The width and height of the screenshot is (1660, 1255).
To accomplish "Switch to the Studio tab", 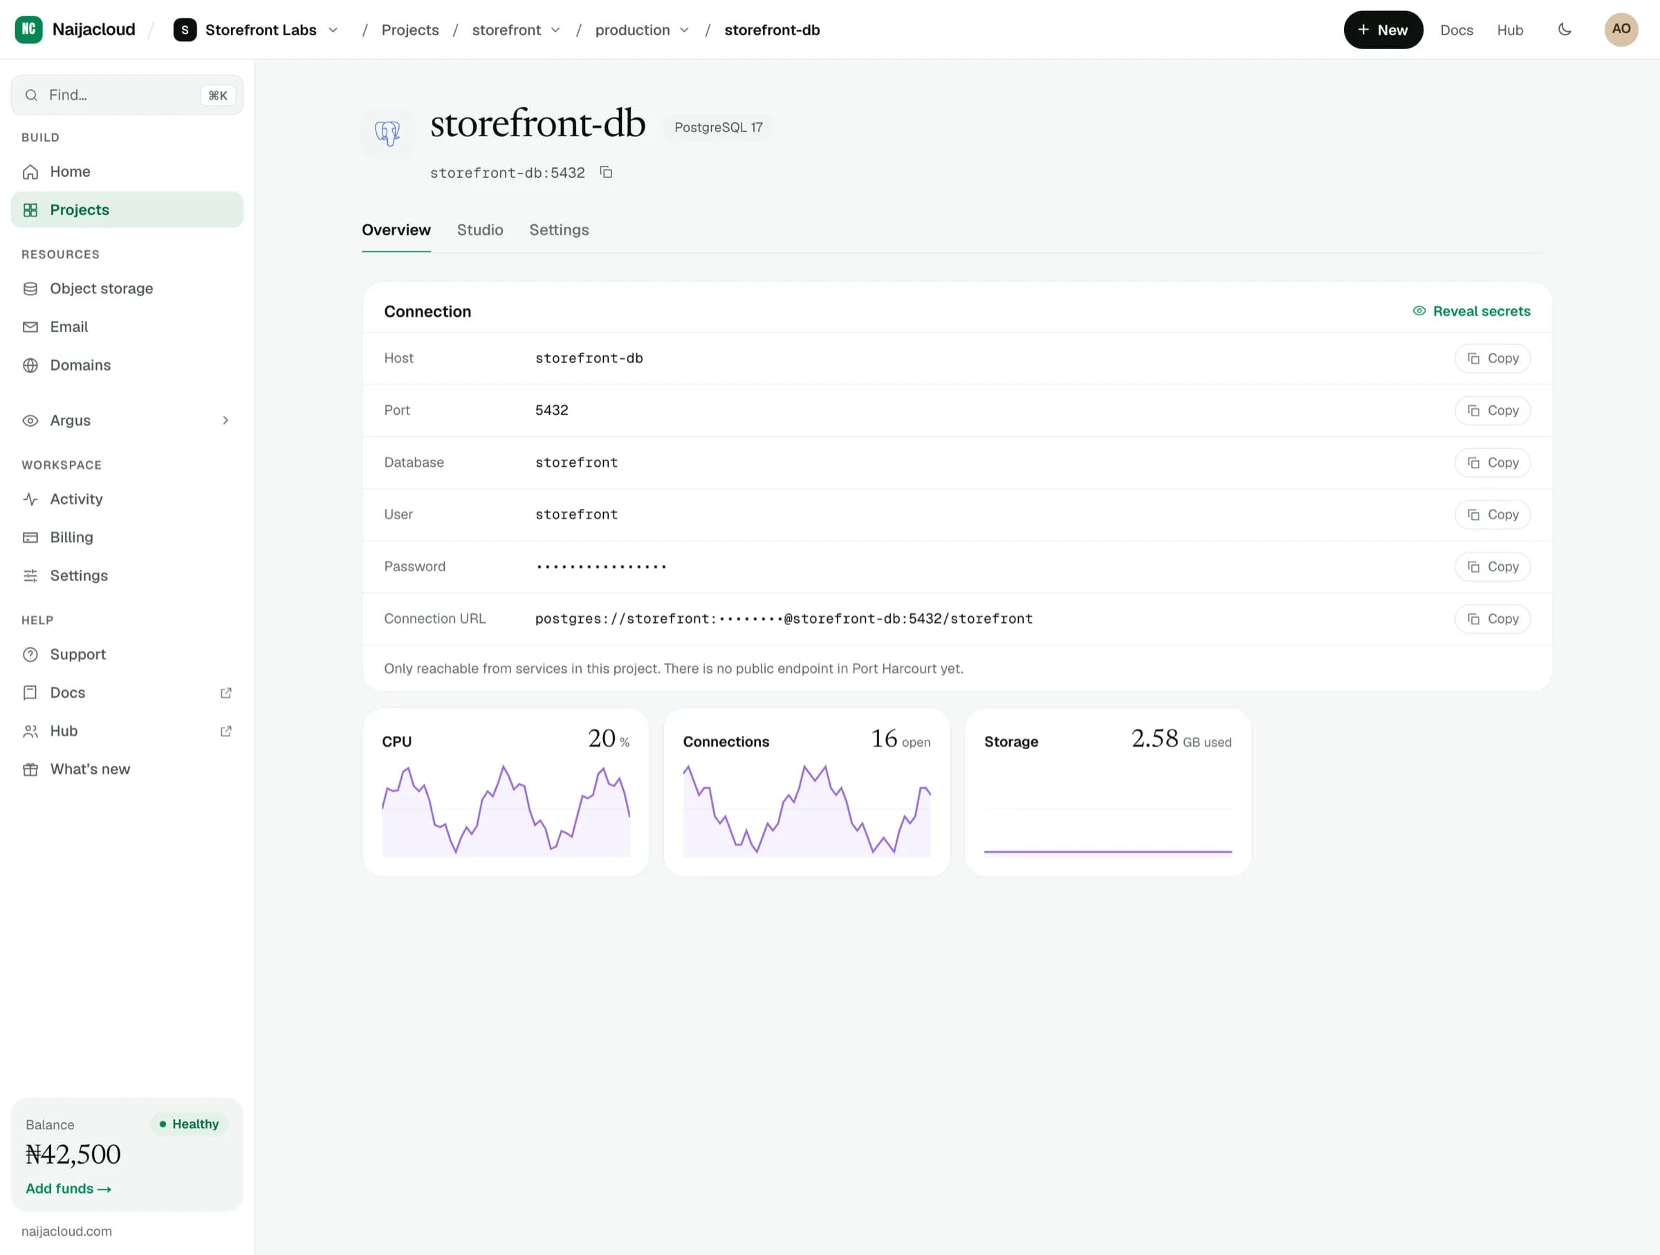I will pos(479,230).
